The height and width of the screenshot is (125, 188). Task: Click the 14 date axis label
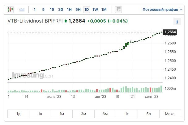[26, 97]
